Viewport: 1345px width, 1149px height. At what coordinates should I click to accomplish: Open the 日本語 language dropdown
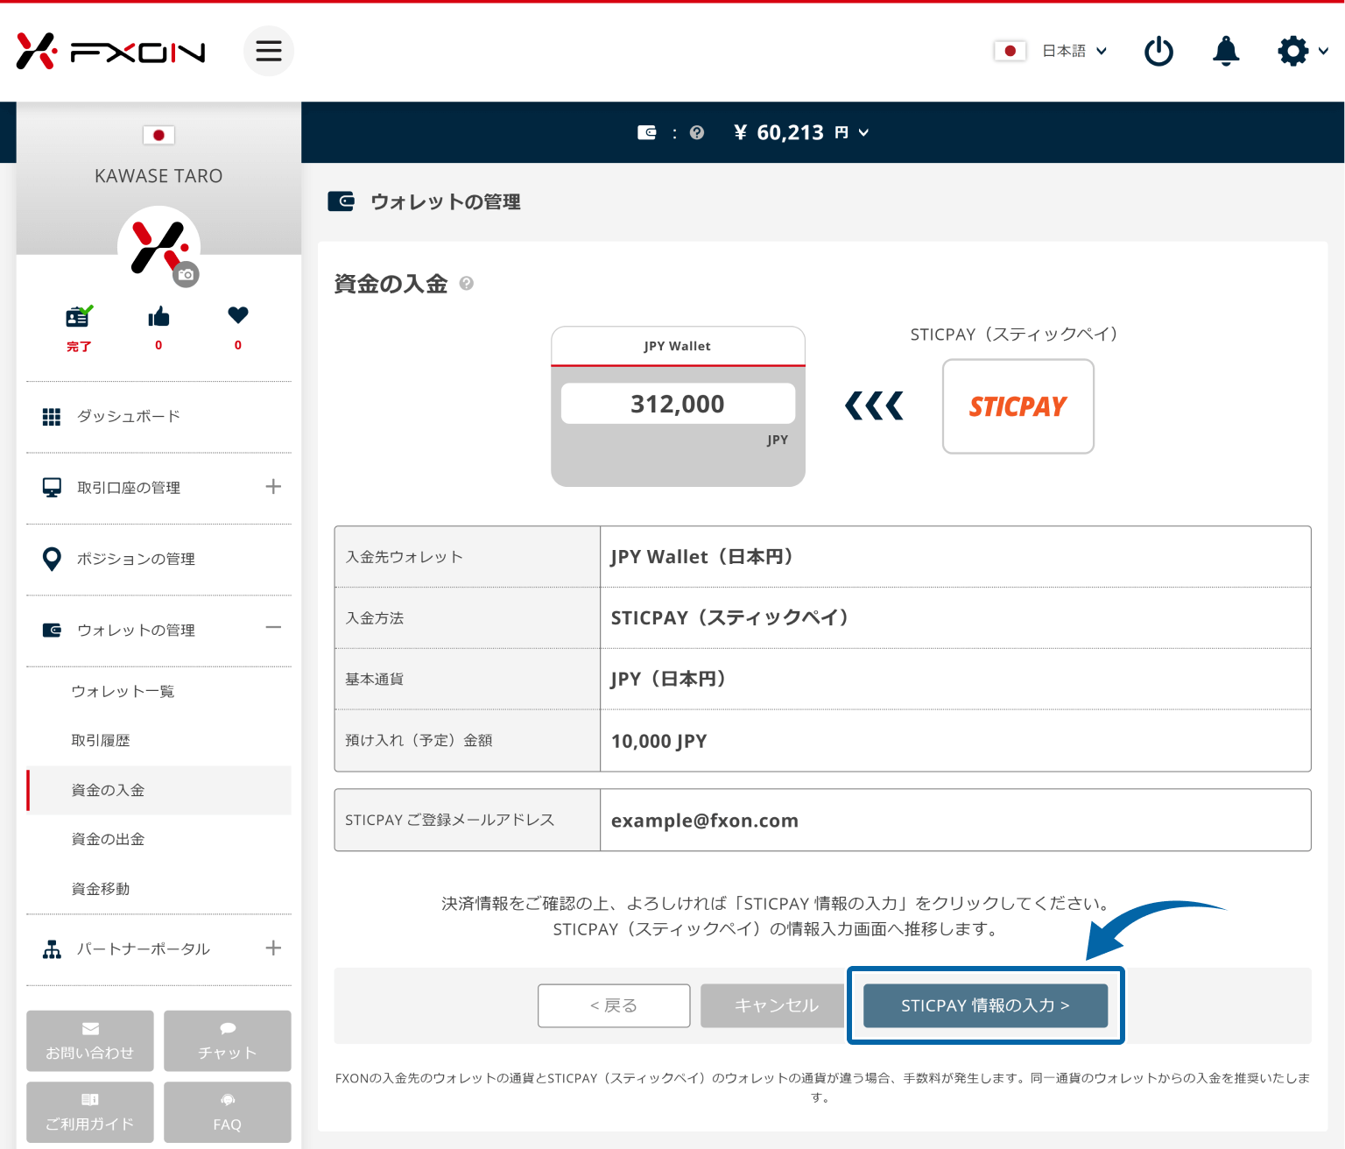point(1074,51)
